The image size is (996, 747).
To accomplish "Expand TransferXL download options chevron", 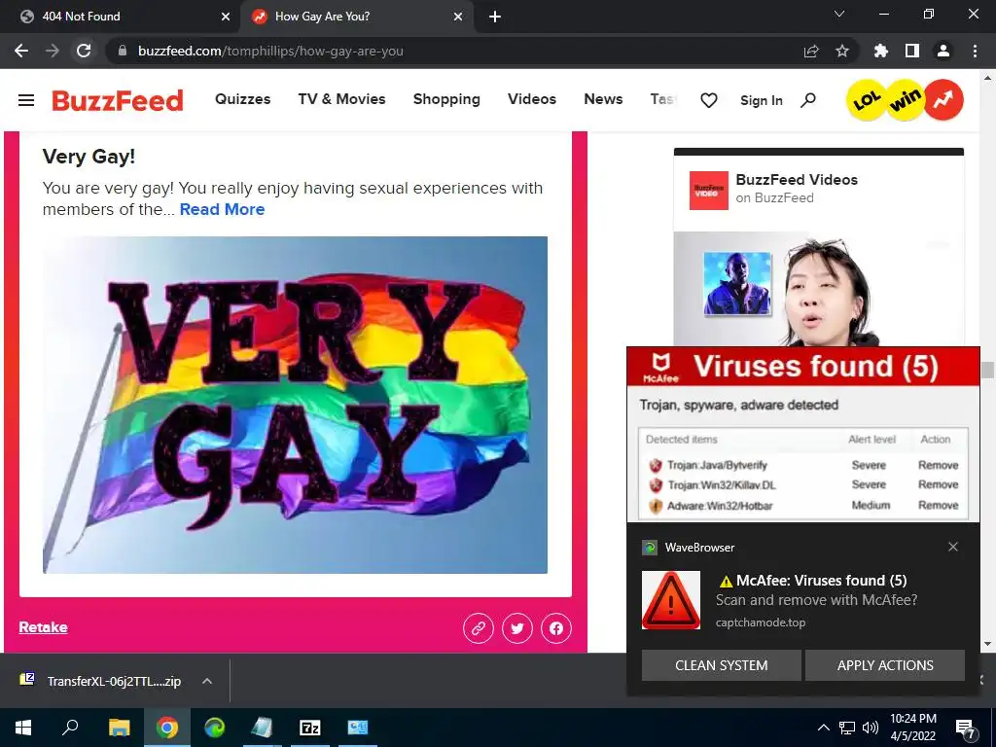I will 207,681.
